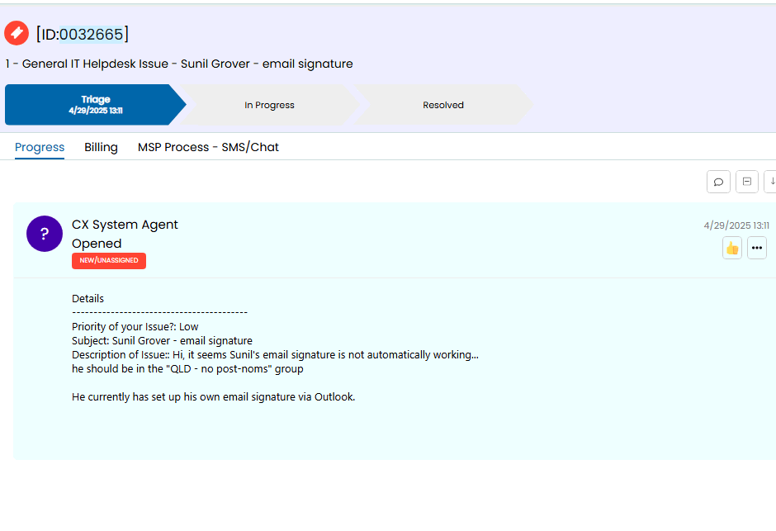
Task: Click the QLD - no post-noms group line
Action: 187,368
